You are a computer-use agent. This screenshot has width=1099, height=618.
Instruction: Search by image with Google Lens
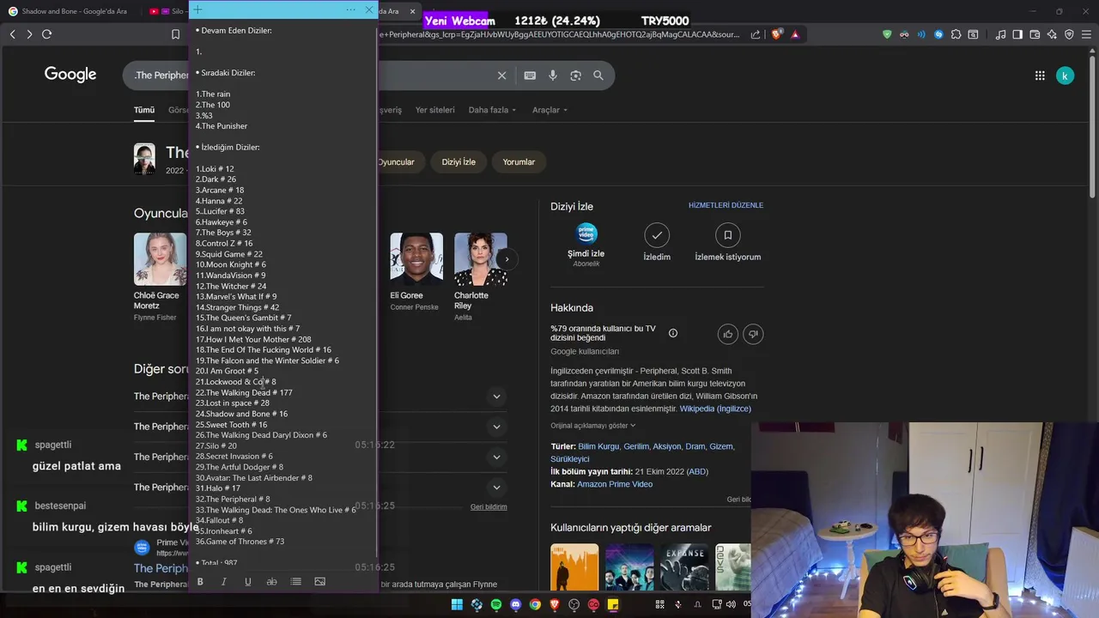pyautogui.click(x=575, y=76)
